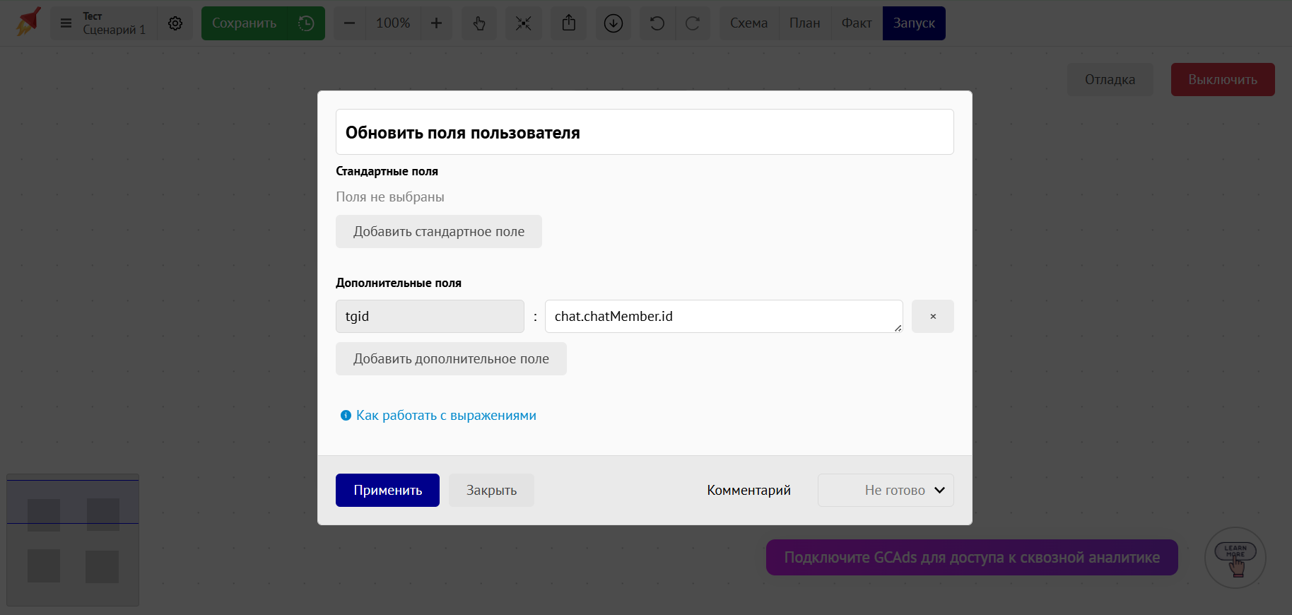Remove the tgid additional field
This screenshot has width=1292, height=615.
[x=932, y=316]
